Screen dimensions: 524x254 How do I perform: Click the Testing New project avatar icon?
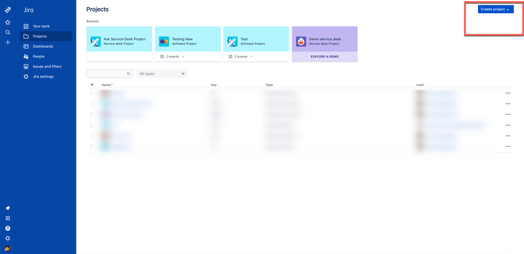pyautogui.click(x=164, y=41)
